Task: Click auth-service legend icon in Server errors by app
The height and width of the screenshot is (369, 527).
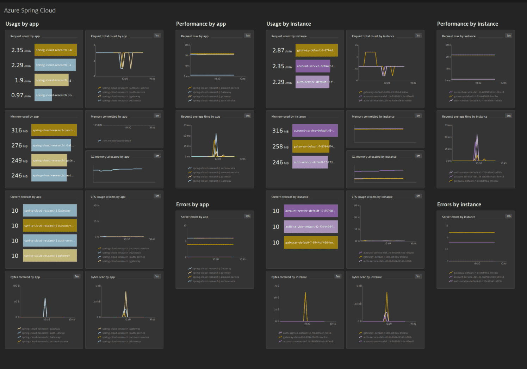Action: (x=190, y=281)
